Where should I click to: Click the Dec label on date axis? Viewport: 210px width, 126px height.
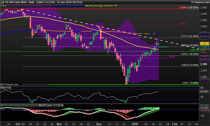pos(99,124)
